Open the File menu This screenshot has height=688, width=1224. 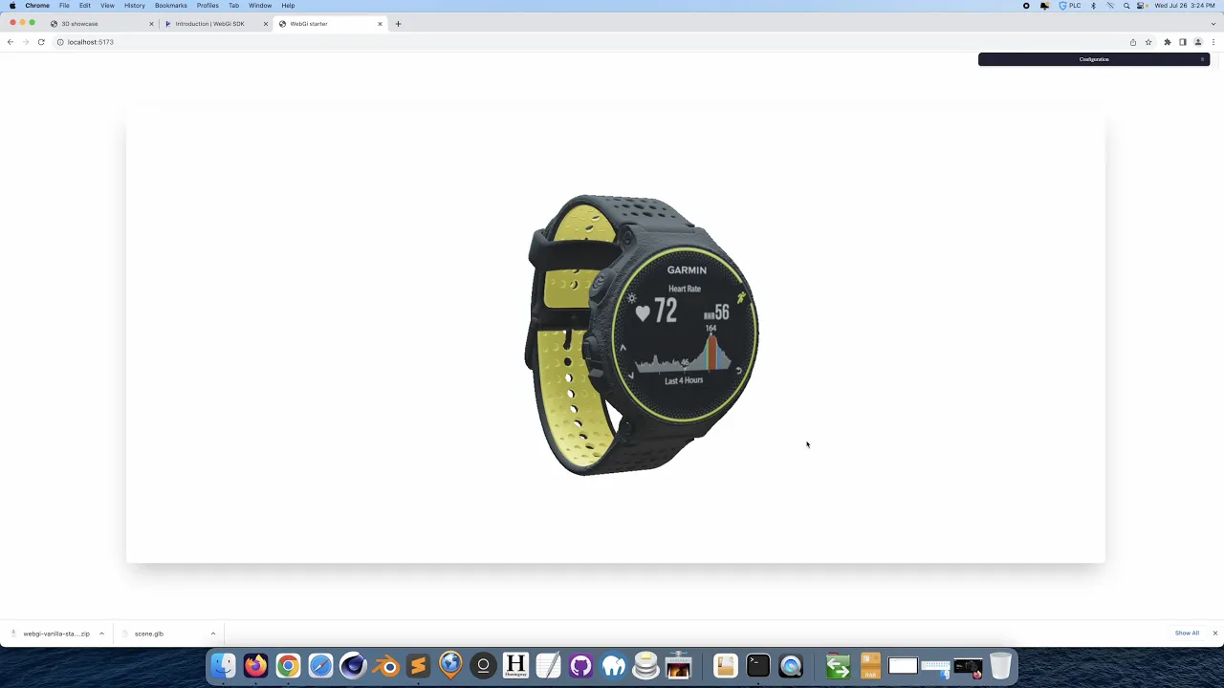click(x=64, y=6)
